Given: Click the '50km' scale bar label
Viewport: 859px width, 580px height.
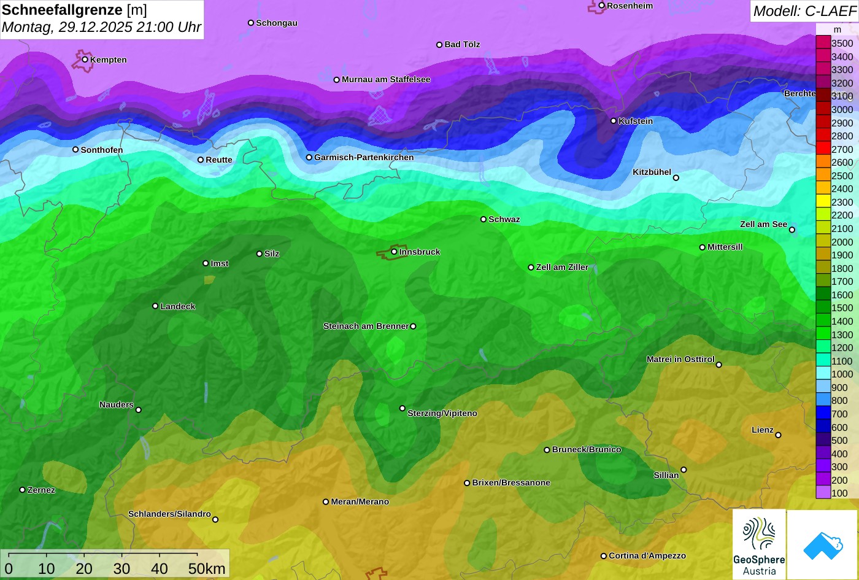Looking at the screenshot, I should coord(207,568).
